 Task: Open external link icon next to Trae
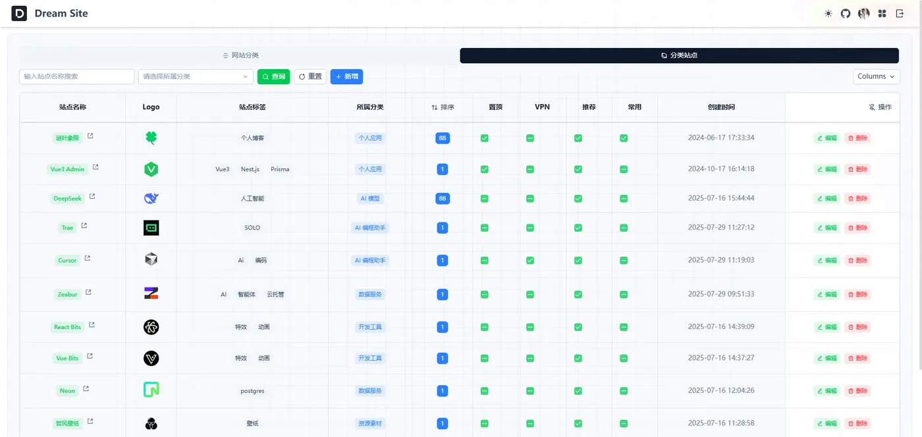pyautogui.click(x=84, y=226)
